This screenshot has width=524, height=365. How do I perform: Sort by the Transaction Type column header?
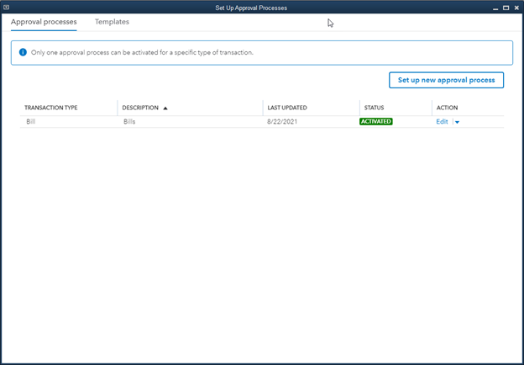(x=51, y=108)
